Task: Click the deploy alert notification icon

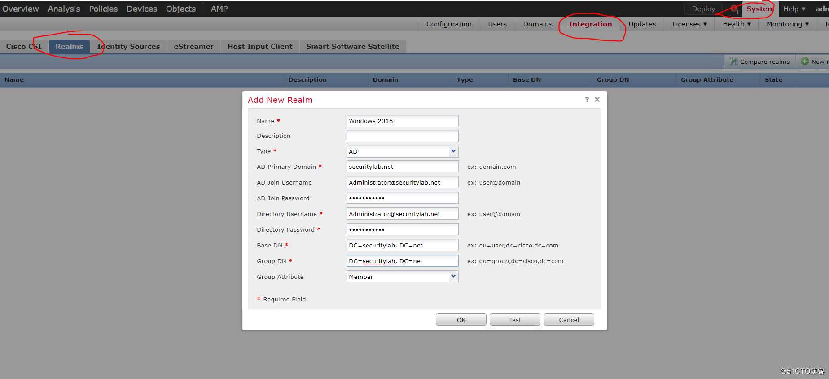Action: tap(734, 9)
